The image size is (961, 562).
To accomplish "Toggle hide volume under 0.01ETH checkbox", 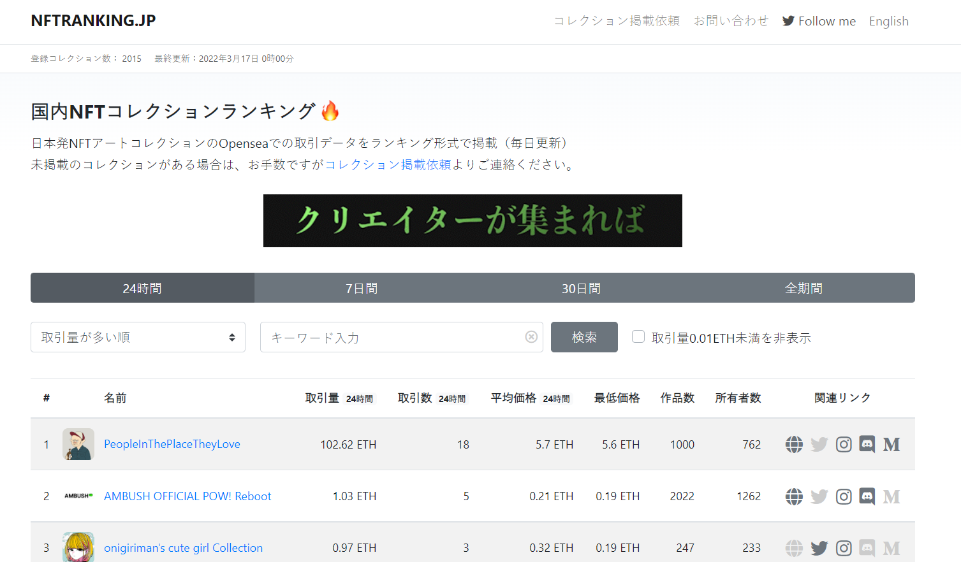I will [x=638, y=336].
